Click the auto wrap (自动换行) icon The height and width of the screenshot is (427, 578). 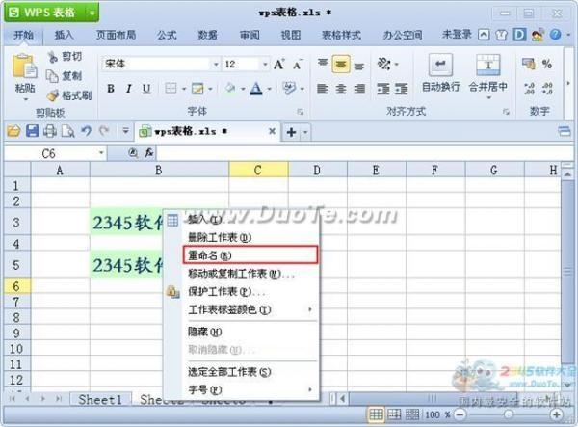click(440, 66)
